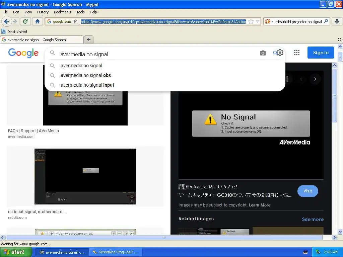
Task: Open first related image thumbnail
Action: click(x=214, y=231)
